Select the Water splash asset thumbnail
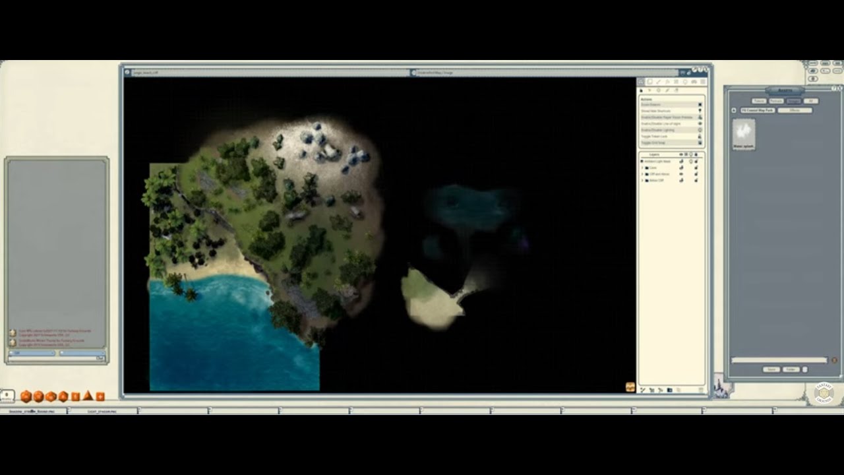Screen dimensions: 844x475 744,134
